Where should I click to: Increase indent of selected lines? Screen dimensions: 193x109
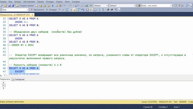[112, 10]
